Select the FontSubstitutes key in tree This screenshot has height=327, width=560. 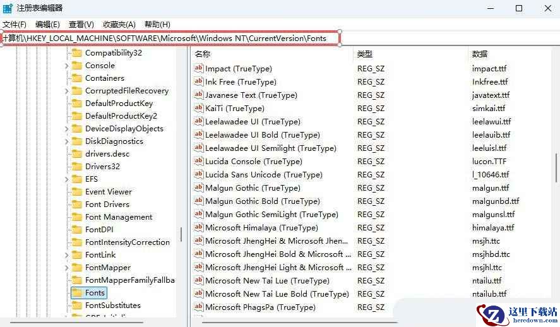tap(112, 306)
